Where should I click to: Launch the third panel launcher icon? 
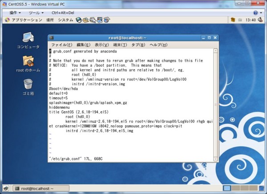tap(93, 20)
